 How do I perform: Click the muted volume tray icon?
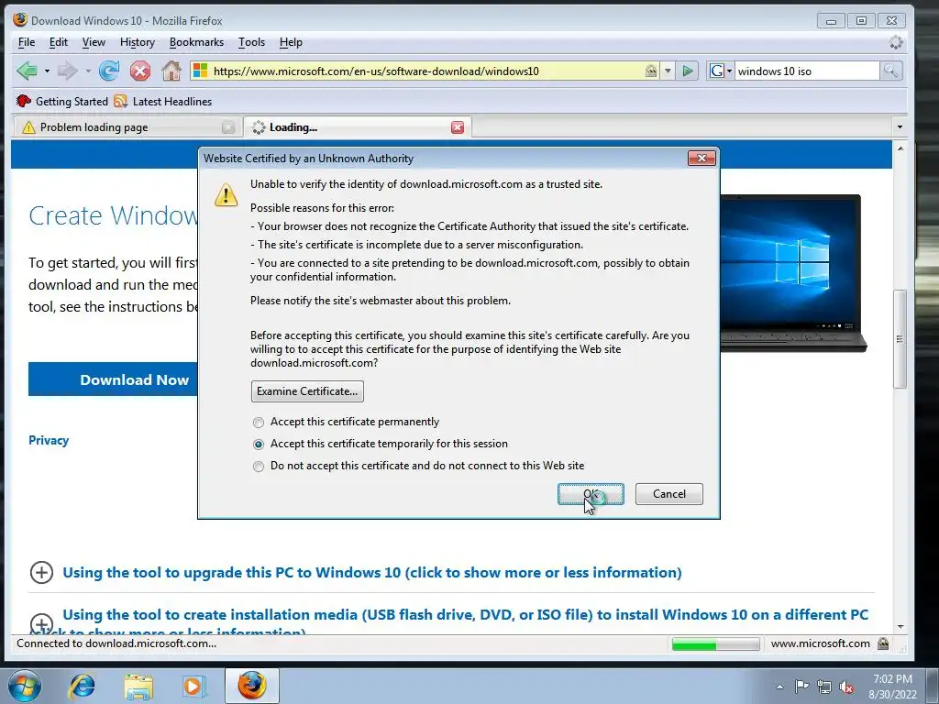[x=846, y=687]
